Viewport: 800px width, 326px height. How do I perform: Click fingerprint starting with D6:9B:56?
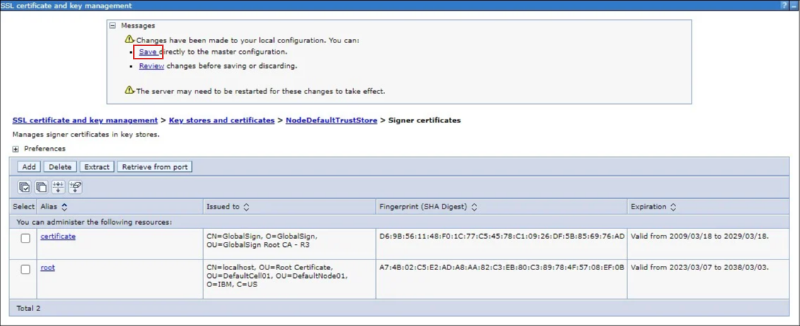coord(502,237)
